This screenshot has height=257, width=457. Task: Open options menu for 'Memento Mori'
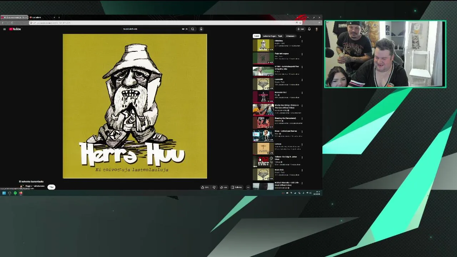pyautogui.click(x=302, y=93)
